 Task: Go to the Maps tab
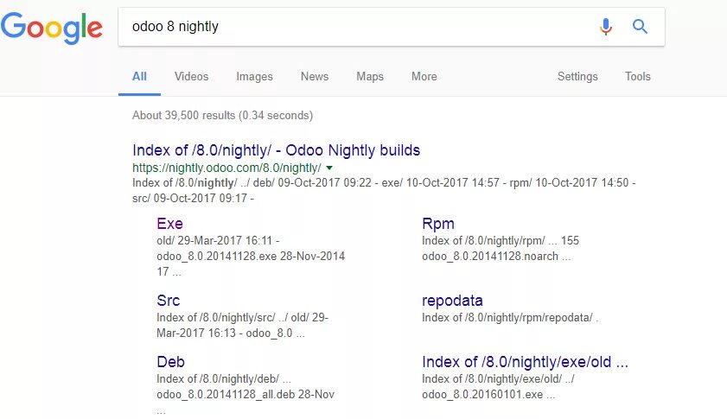370,76
